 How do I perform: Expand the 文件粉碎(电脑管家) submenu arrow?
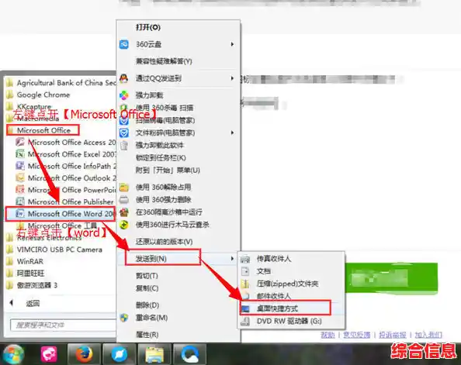[232, 133]
